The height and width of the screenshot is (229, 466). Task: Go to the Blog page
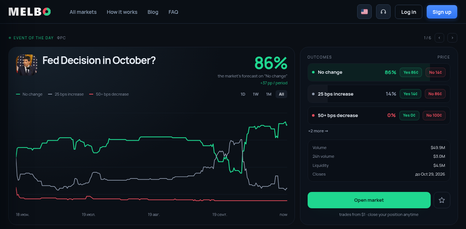tap(153, 12)
